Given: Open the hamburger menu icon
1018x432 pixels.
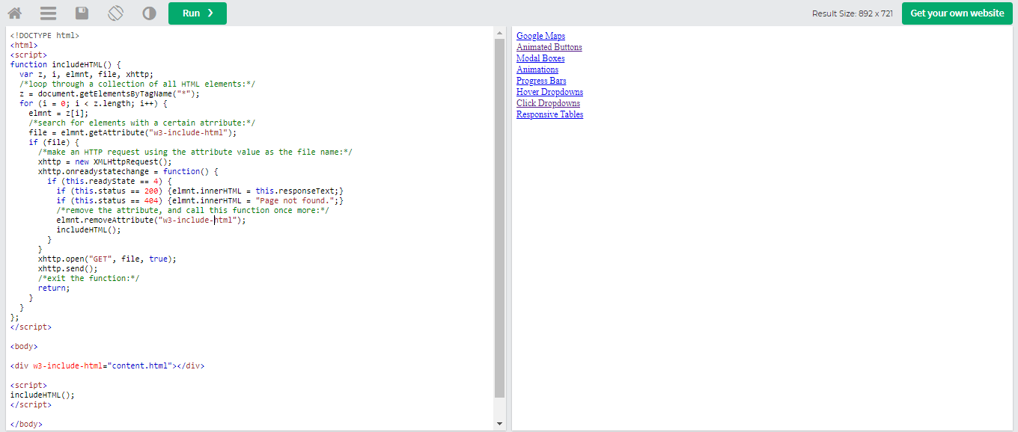Looking at the screenshot, I should [48, 13].
